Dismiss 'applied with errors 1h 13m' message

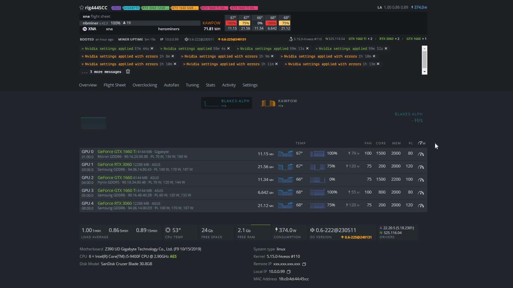pos(378,64)
